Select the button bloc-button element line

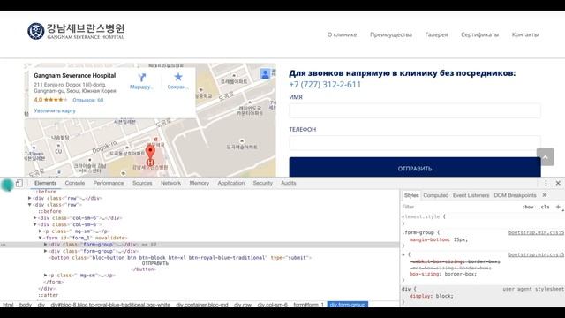pos(180,258)
